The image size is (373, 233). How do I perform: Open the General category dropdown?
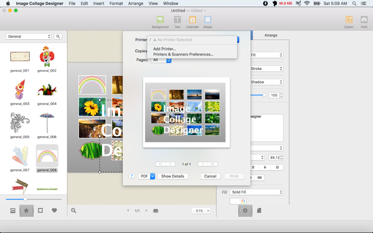point(28,36)
